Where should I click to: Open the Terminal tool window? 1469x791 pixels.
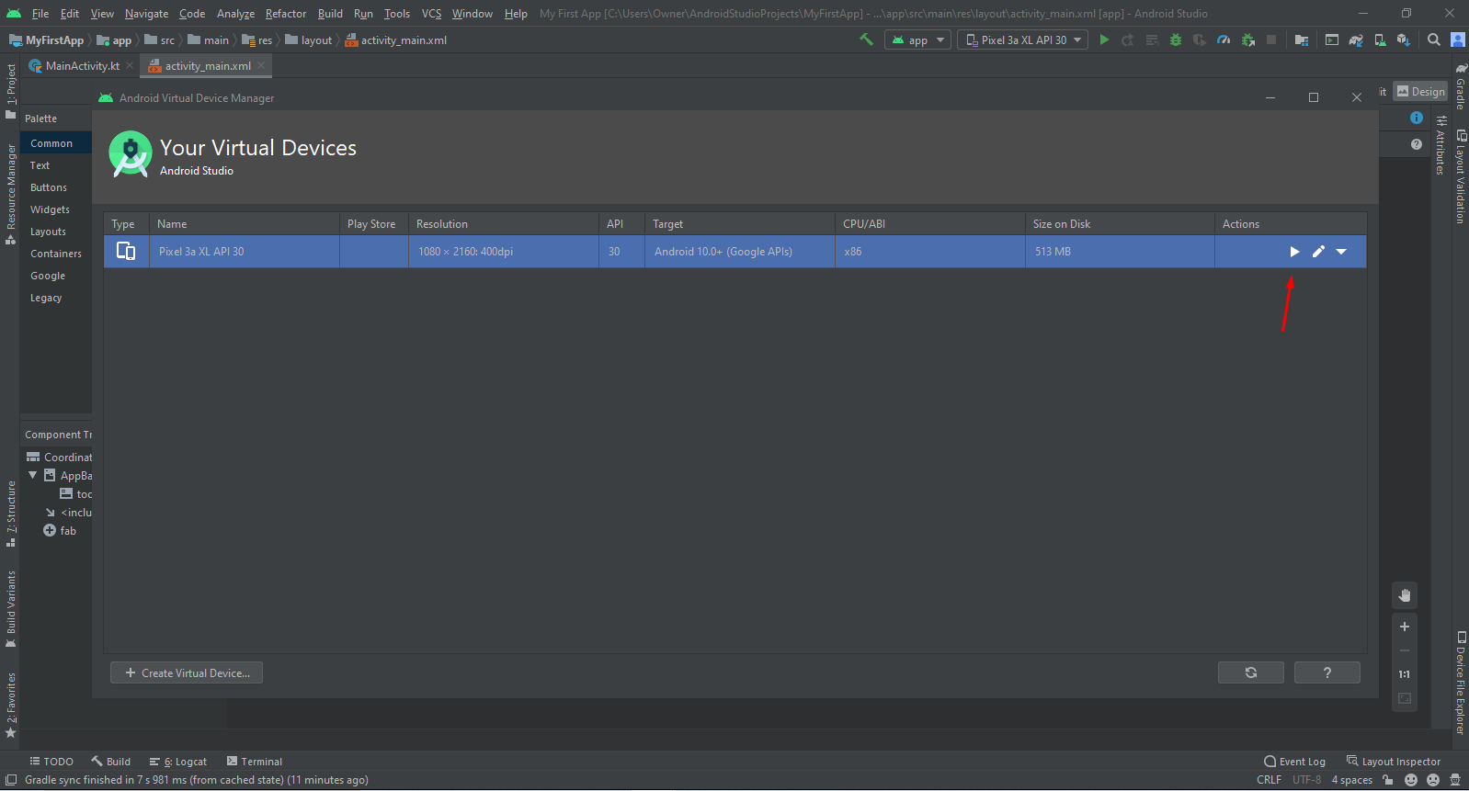pyautogui.click(x=255, y=762)
